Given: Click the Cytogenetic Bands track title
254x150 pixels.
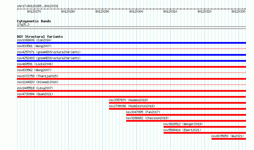Looking at the screenshot, I should pos(34,21).
